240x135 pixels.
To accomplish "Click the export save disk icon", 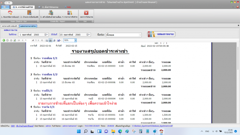I will [x=59, y=40].
